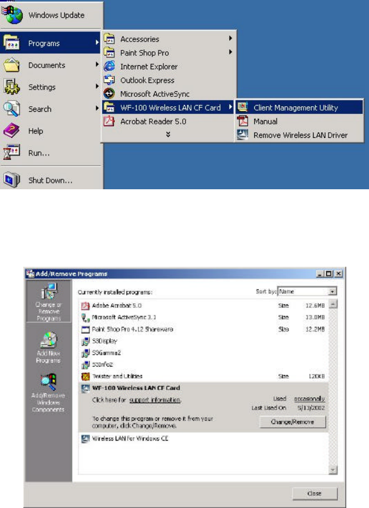
Task: Click the Microsoft ActiveSync icon
Action: [x=109, y=94]
